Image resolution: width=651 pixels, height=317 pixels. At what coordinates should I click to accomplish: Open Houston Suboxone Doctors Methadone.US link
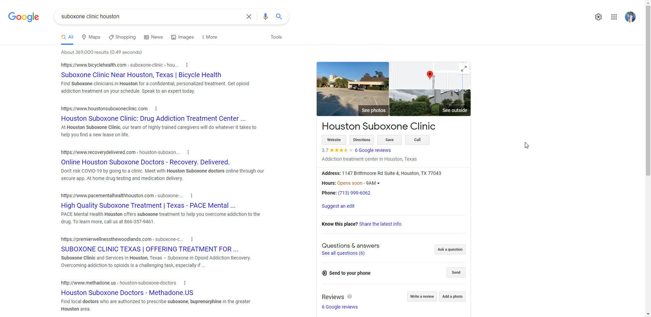tap(127, 293)
